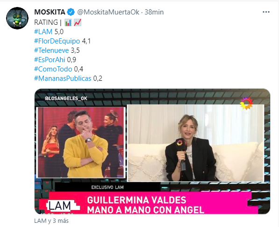
Task: Click the bar chart emoji
Action: coord(68,22)
